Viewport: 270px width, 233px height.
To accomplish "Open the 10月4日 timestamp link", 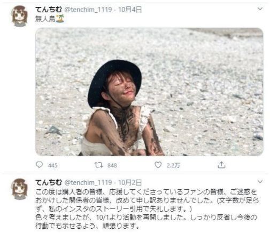I will (x=130, y=10).
